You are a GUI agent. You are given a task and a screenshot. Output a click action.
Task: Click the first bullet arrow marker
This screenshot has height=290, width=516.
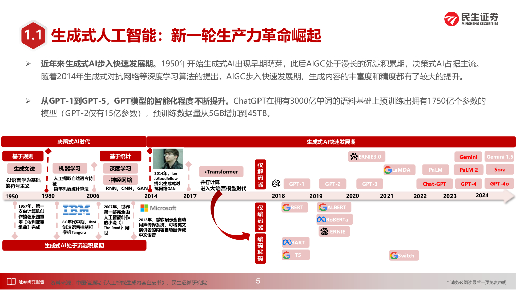click(28, 64)
